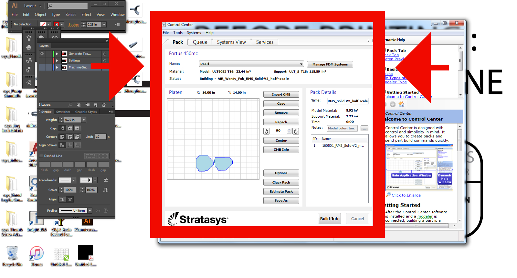Click Build Job button

(329, 219)
